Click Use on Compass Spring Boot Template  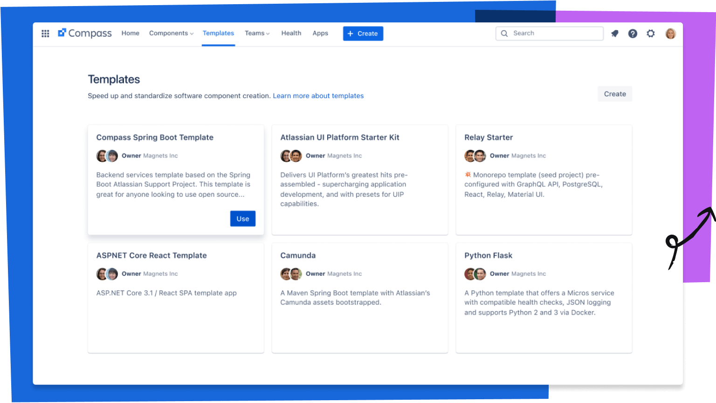[x=243, y=219]
